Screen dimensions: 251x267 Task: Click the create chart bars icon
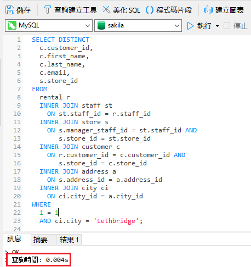(208, 10)
